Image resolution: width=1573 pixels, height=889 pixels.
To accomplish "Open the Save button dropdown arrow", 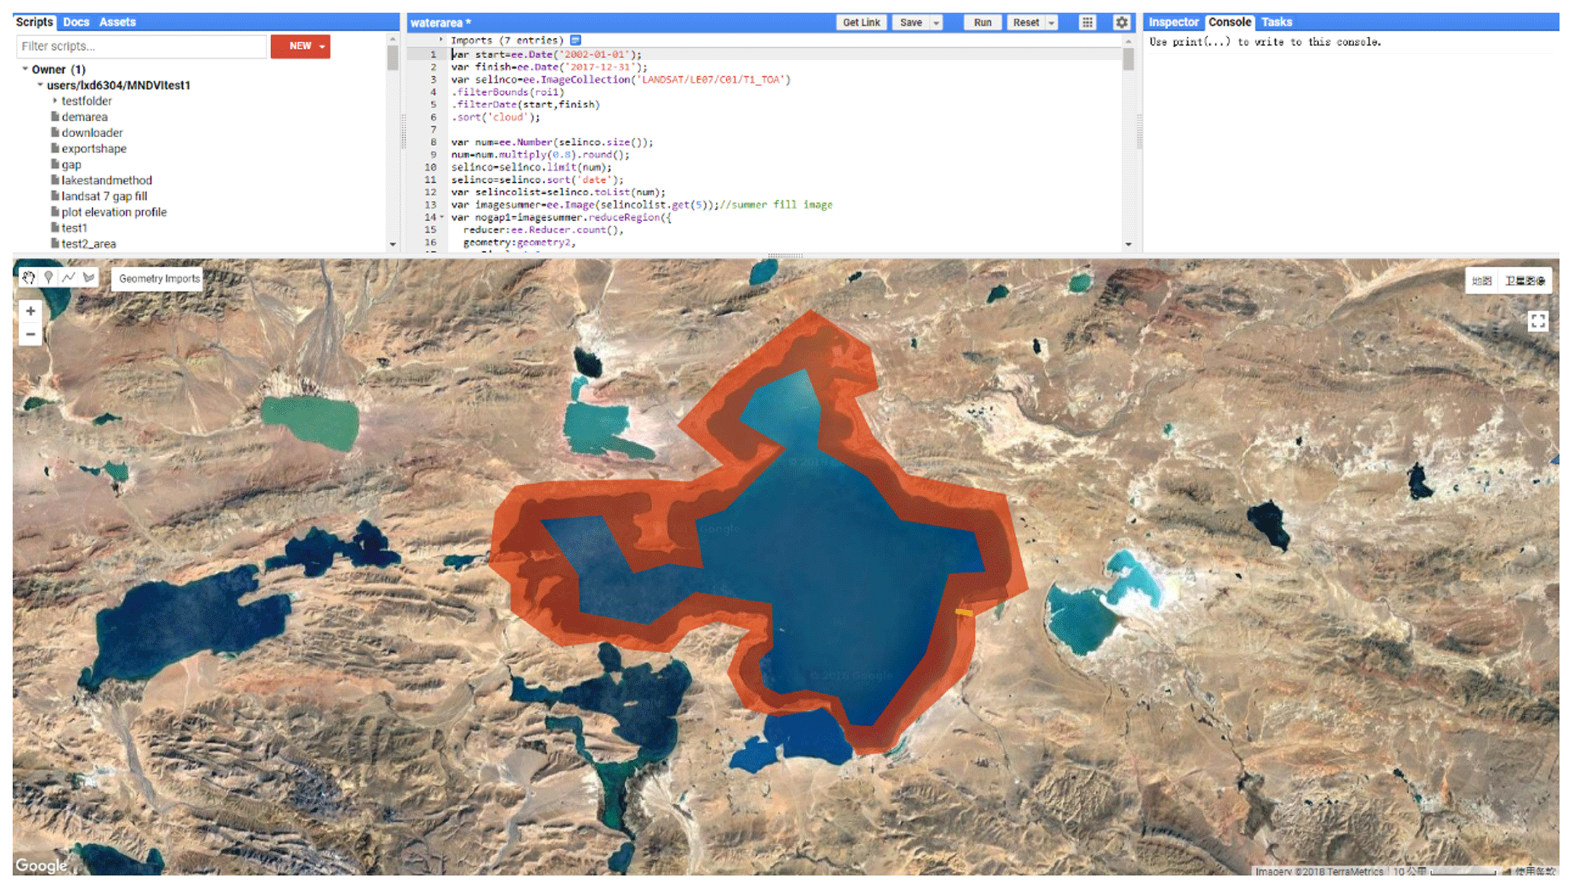I will point(937,23).
